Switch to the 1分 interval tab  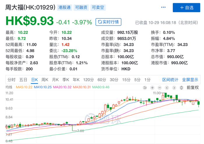pyautogui.click(x=147, y=80)
